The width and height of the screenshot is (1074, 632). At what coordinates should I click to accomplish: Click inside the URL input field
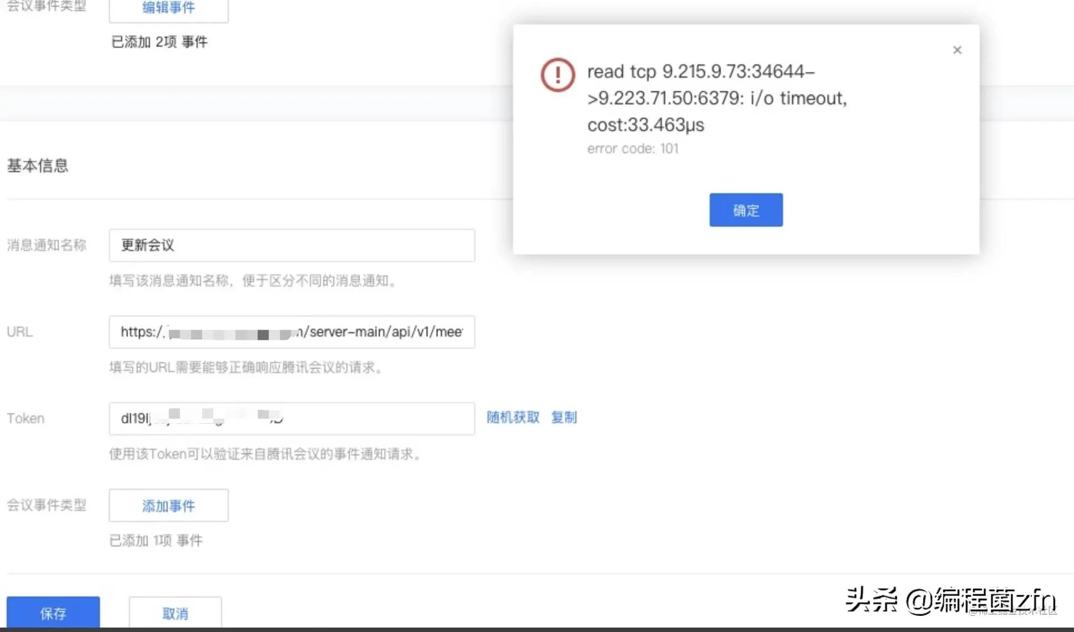(292, 332)
